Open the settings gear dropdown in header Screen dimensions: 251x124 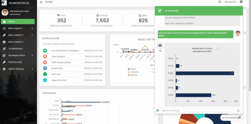coord(242,2)
